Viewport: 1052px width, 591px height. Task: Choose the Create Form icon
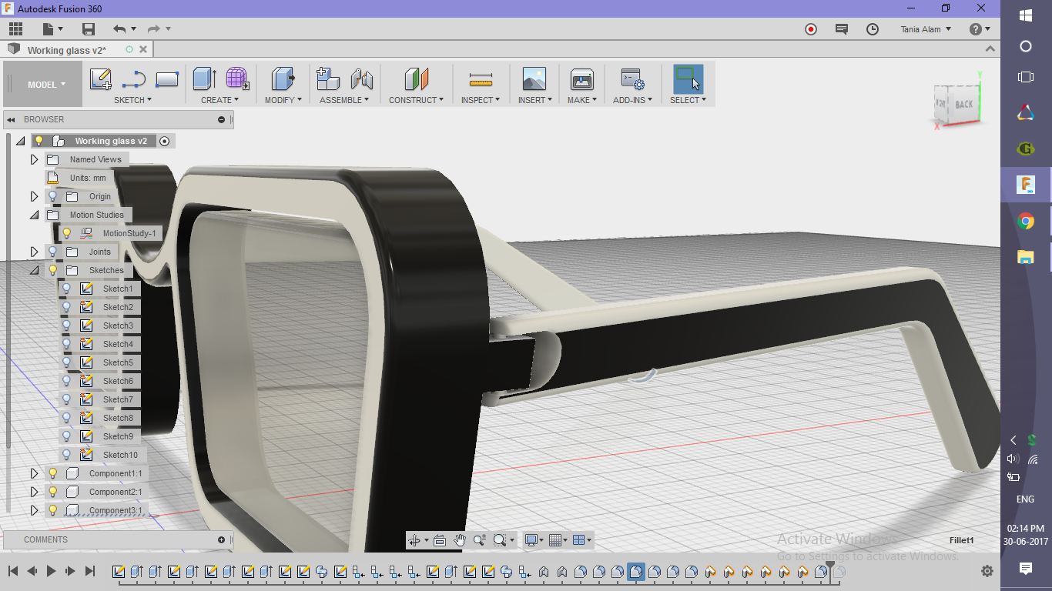pyautogui.click(x=237, y=79)
